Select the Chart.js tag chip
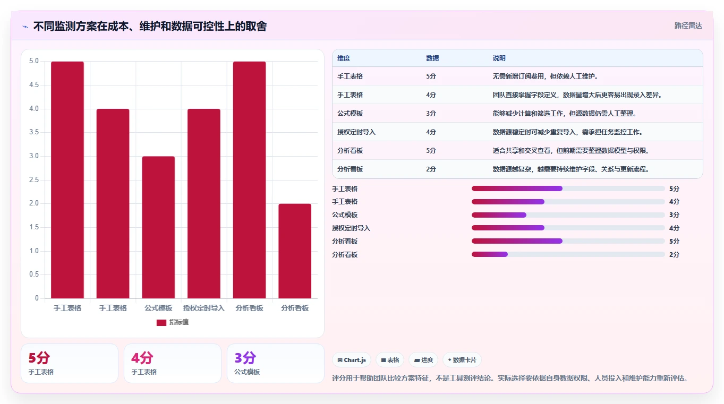This screenshot has width=724, height=404. point(352,360)
